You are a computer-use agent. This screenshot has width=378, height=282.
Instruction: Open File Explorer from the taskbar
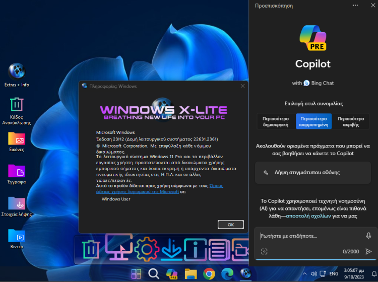pyautogui.click(x=190, y=274)
